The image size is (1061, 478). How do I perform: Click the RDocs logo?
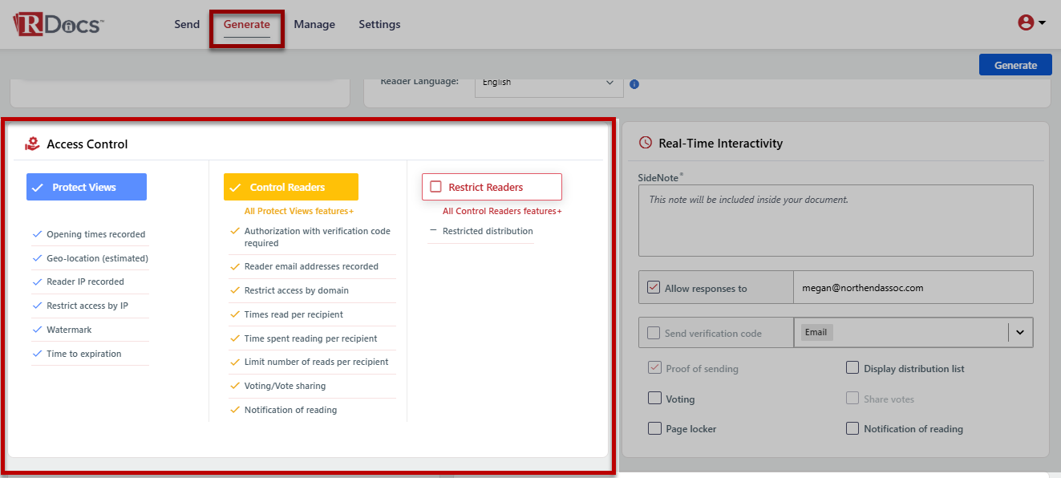[58, 24]
